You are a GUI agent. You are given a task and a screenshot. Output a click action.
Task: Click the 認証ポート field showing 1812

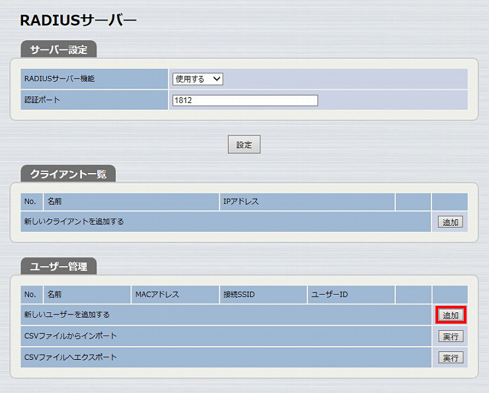click(245, 100)
